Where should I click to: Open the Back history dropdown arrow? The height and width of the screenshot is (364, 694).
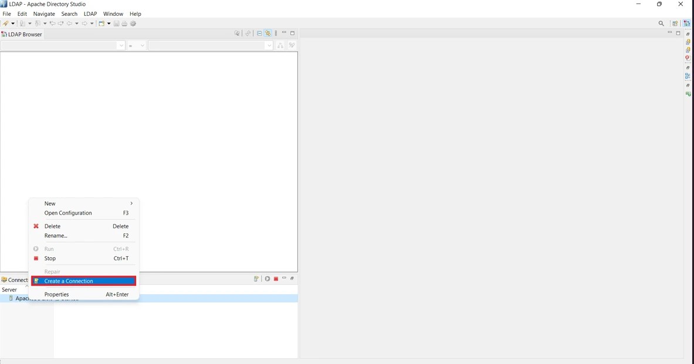(77, 23)
